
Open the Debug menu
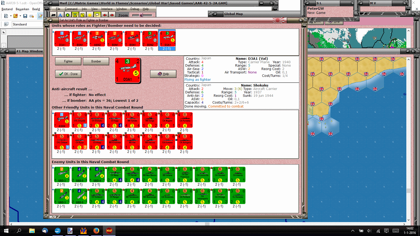click(135, 9)
